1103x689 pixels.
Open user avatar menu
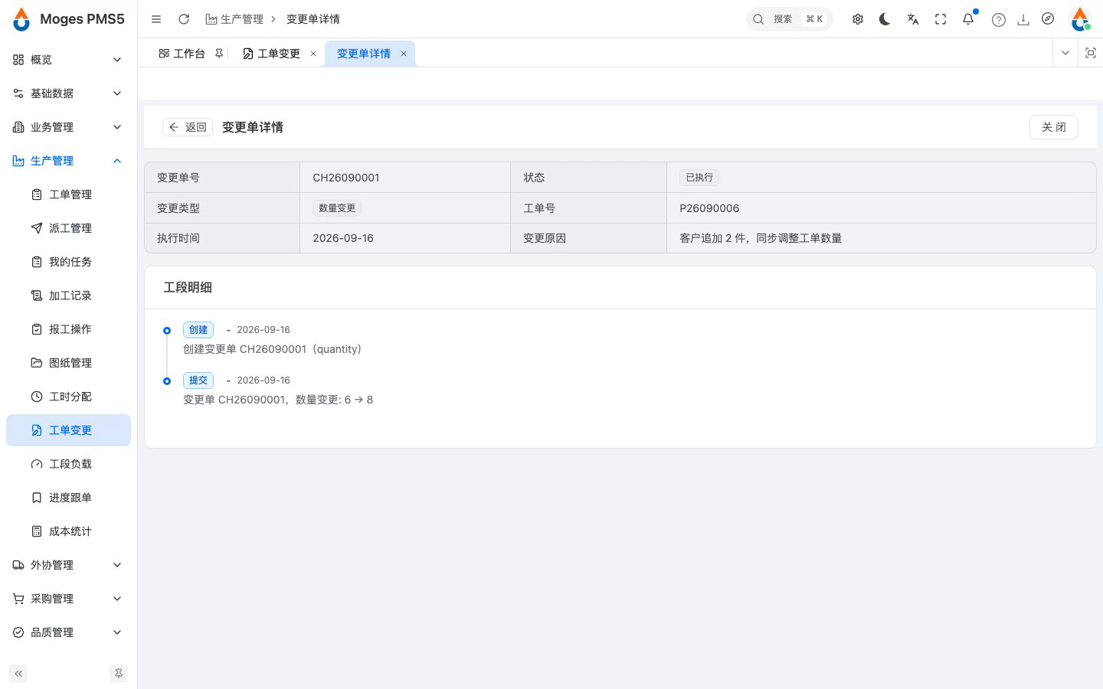coord(1080,19)
